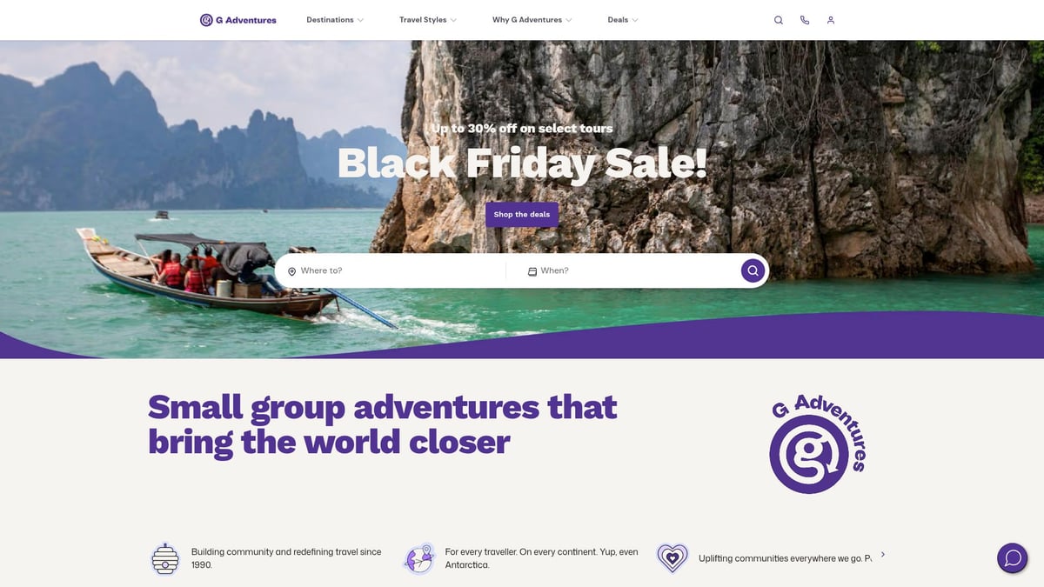Expand the Destinations menu
Image resolution: width=1044 pixels, height=587 pixels.
pyautogui.click(x=335, y=20)
